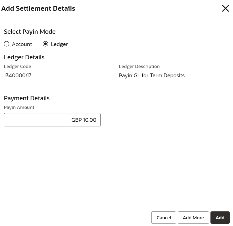Select the Account payin mode radio button
Image resolution: width=233 pixels, height=226 pixels.
coord(7,44)
